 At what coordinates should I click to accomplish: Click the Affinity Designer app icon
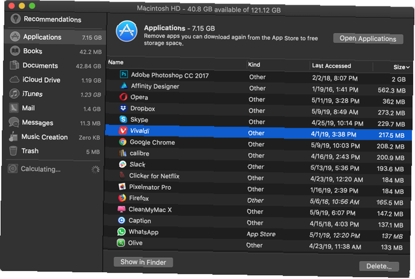tap(124, 86)
